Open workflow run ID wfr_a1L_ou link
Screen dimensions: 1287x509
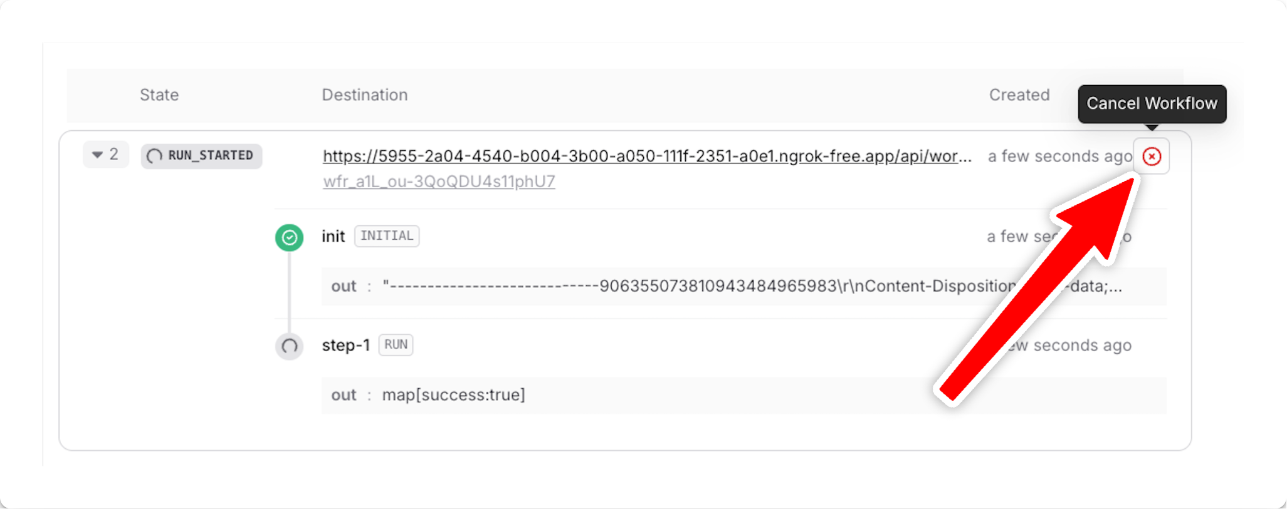coord(439,182)
